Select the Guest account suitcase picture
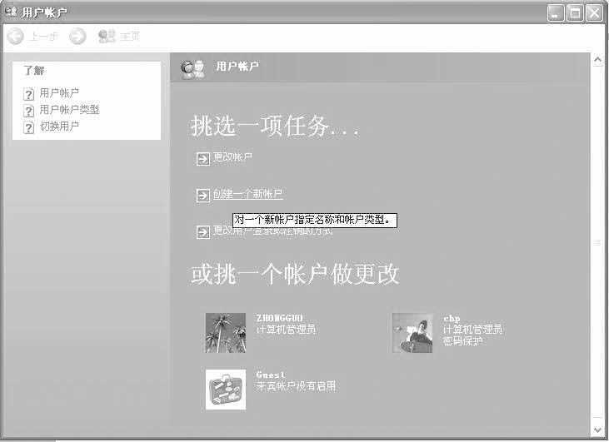 click(x=226, y=390)
